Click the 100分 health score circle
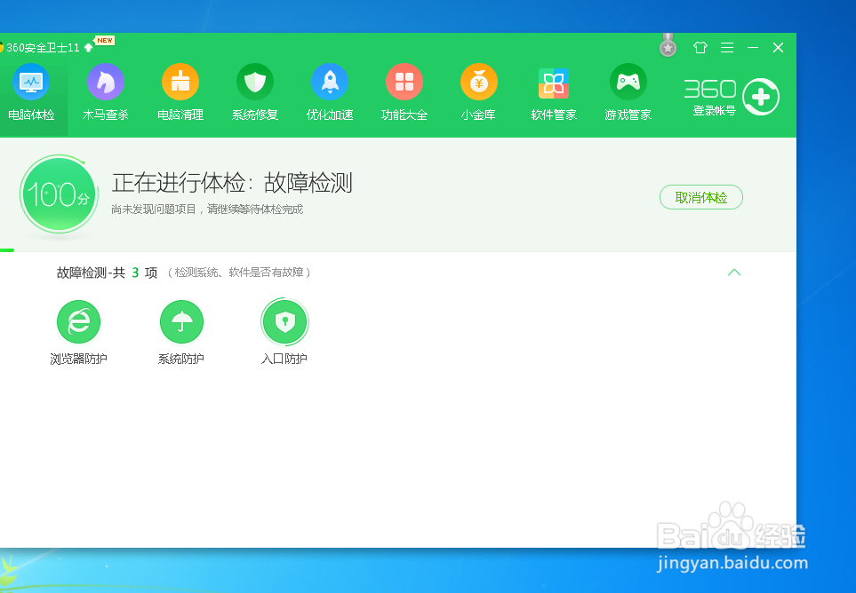 59,194
